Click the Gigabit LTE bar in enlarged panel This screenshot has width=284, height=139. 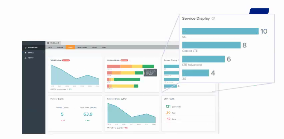pos(211,45)
